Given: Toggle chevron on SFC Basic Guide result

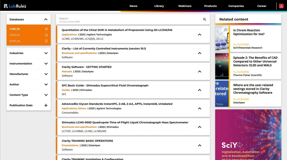Looking at the screenshot, I should coord(200,90).
